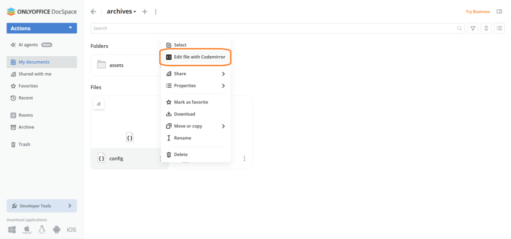Screen dimensions: 511x239
Task: Click share badge on config tile
Action: (x=99, y=104)
